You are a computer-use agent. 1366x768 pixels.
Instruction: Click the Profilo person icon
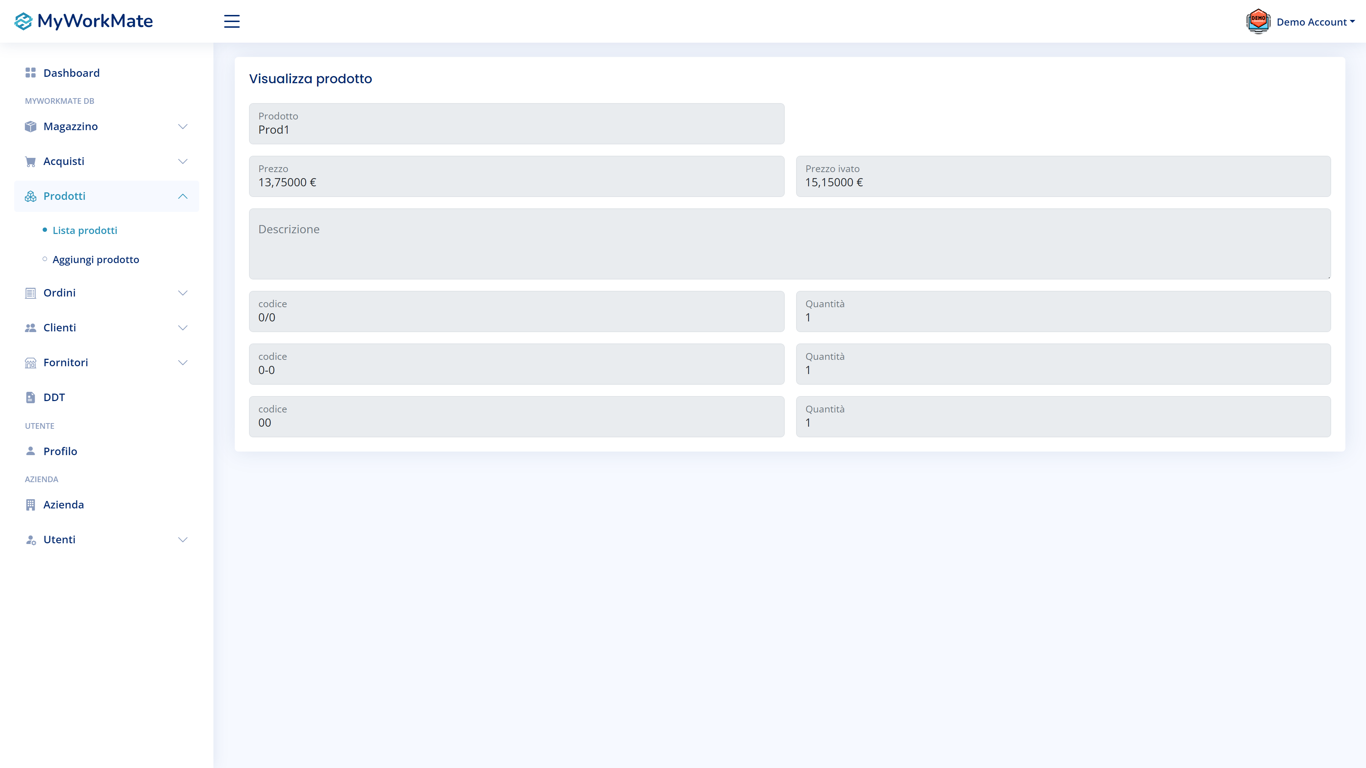[30, 451]
